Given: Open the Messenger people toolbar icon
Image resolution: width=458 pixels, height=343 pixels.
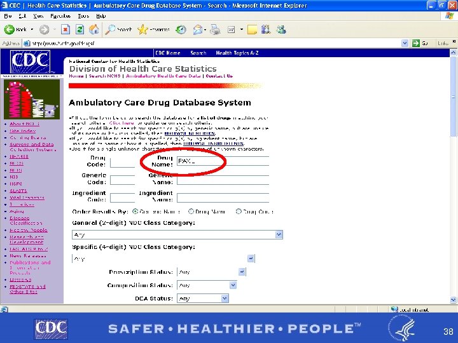Looking at the screenshot, I should [281, 29].
